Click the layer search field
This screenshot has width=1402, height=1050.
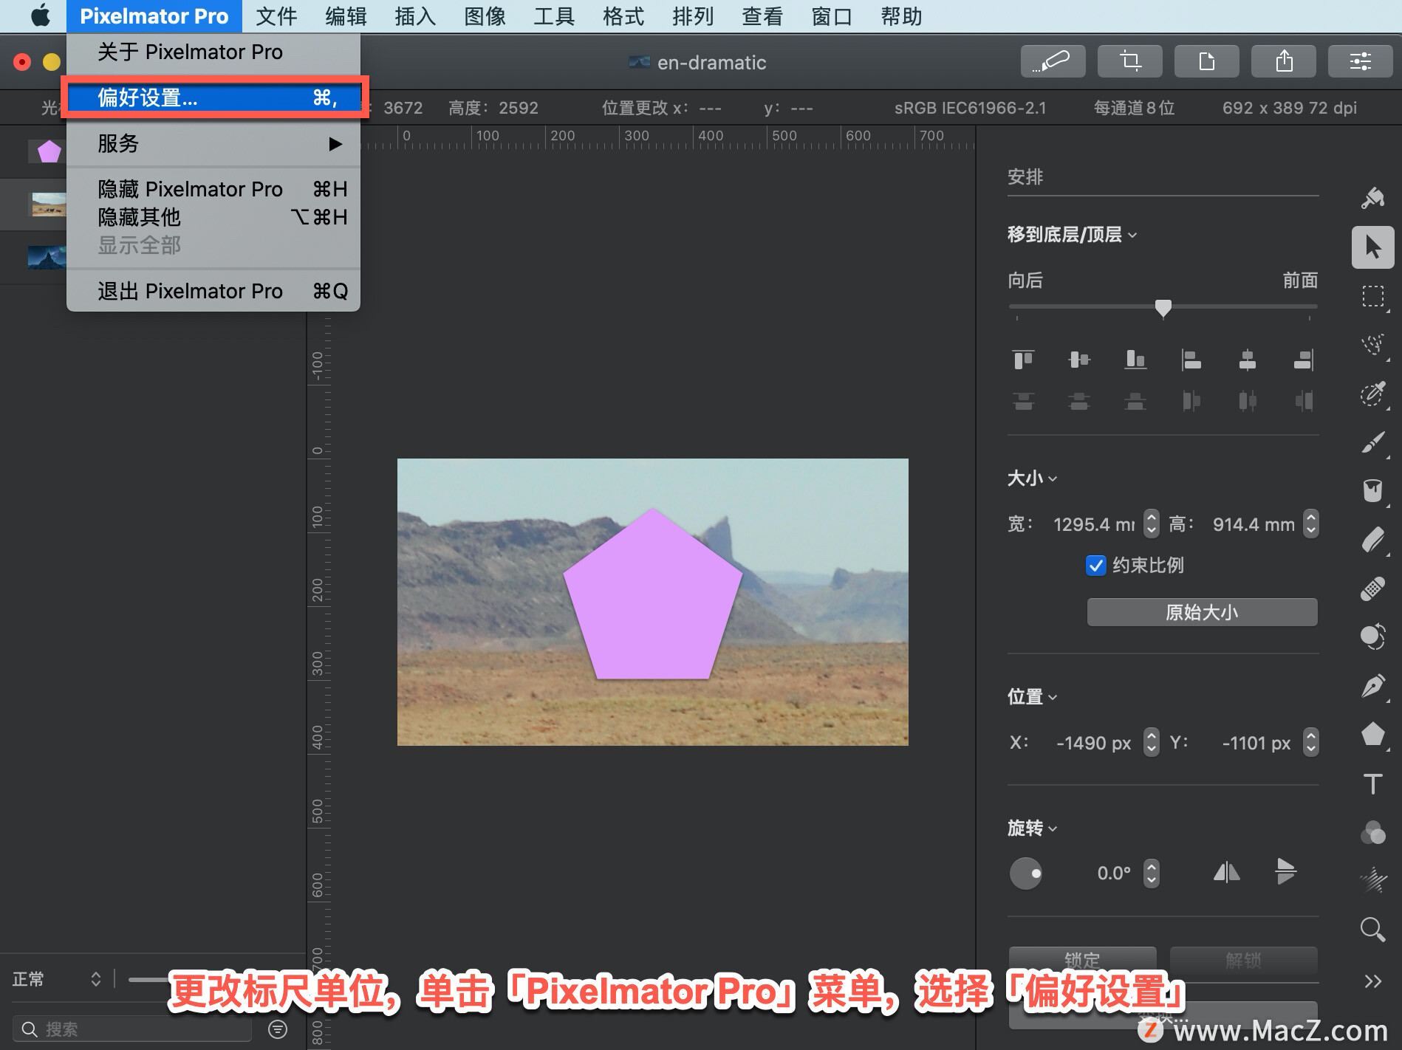click(132, 1029)
